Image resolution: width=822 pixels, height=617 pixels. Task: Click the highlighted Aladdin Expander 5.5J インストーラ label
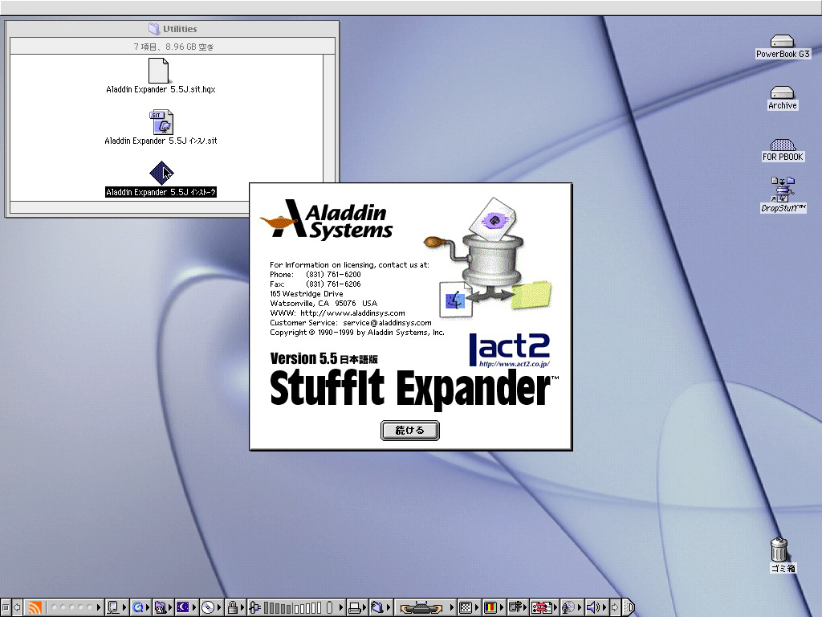tap(161, 192)
